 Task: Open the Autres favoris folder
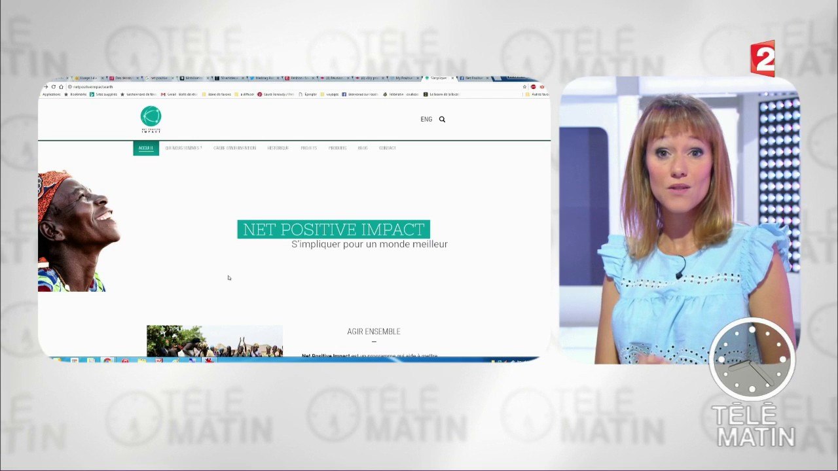pyautogui.click(x=537, y=94)
